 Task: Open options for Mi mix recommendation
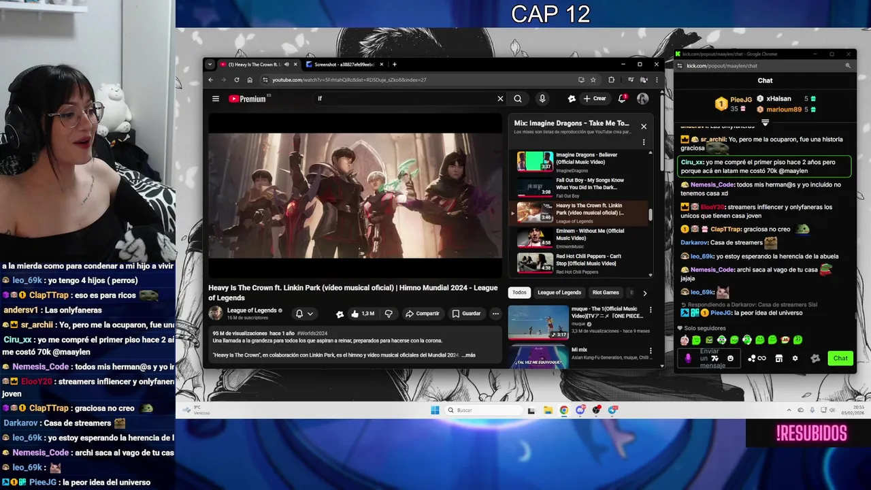650,351
